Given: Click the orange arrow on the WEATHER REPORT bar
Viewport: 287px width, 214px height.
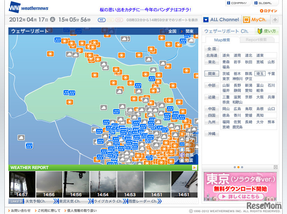Looking at the screenshot, I should point(195,168).
